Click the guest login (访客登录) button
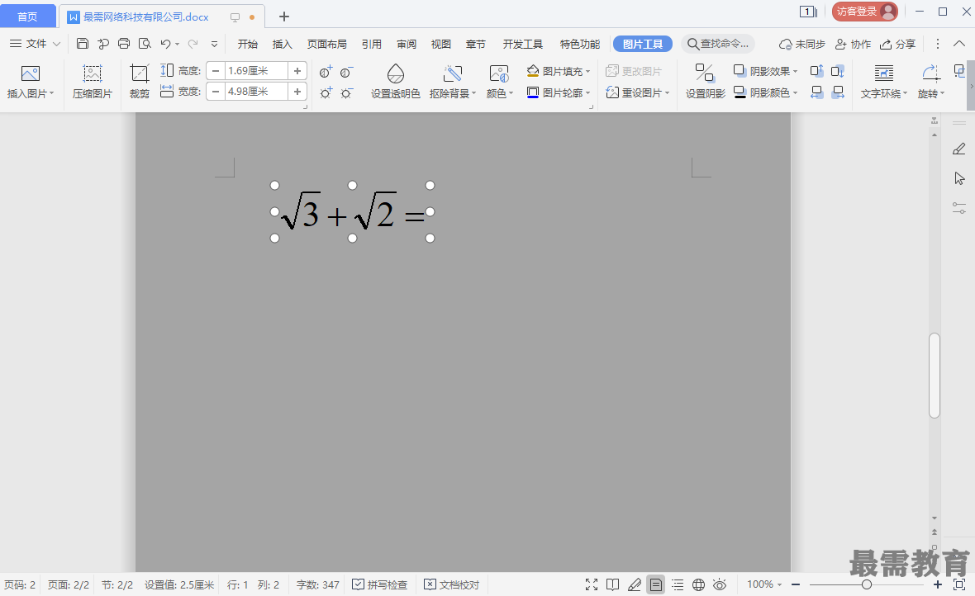The image size is (975, 596). coord(865,12)
